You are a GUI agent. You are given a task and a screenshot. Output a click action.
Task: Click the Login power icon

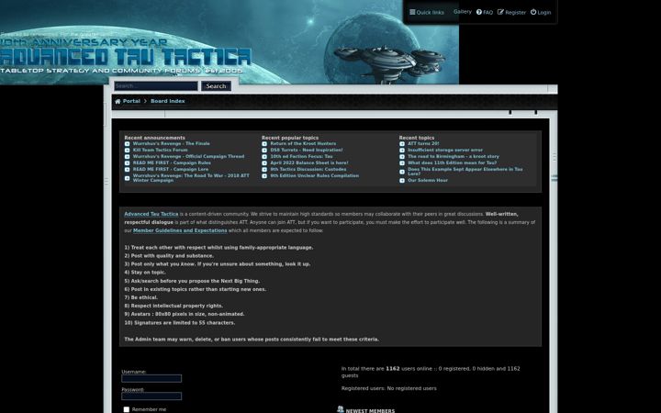click(533, 12)
